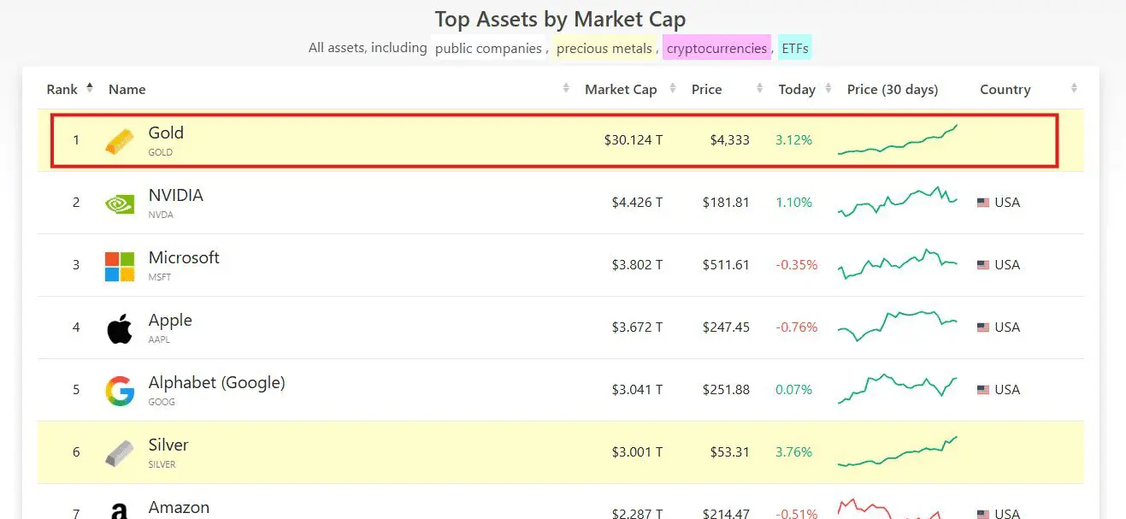Filter by precious metals tag
The image size is (1126, 519).
[604, 49]
